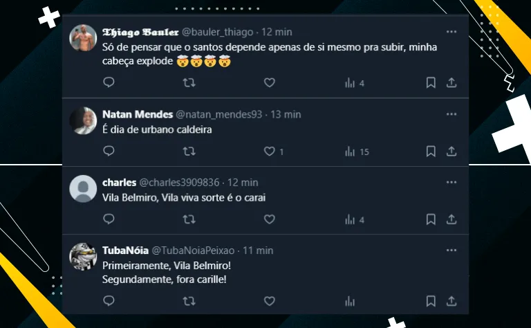This screenshot has width=531, height=328.
Task: Retweet Thiago Bauler's post about Santos
Action: (188, 83)
